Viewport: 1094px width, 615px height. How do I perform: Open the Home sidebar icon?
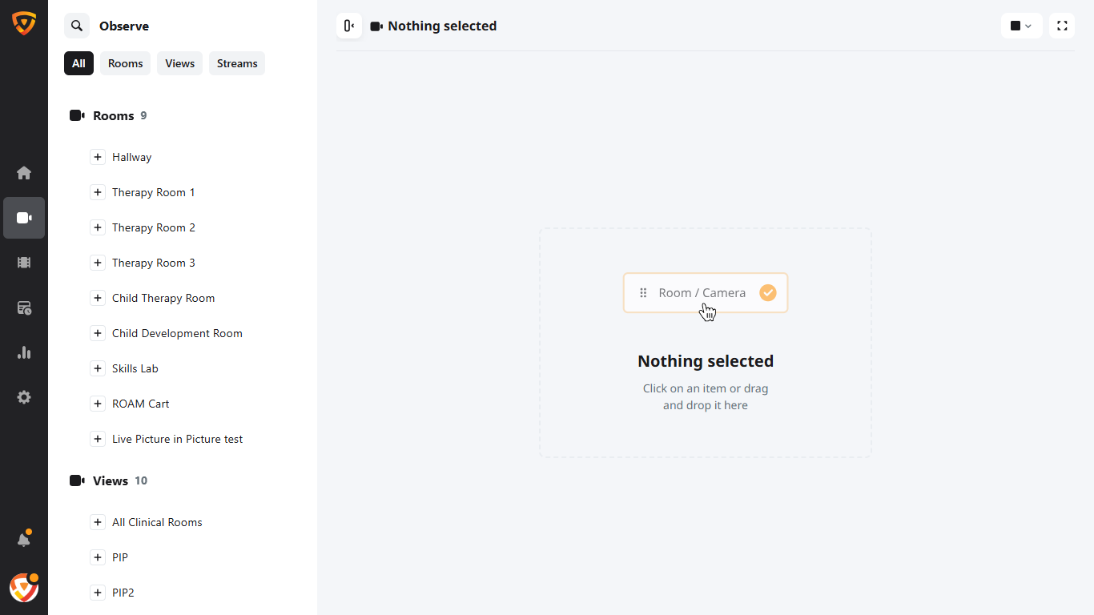click(24, 173)
